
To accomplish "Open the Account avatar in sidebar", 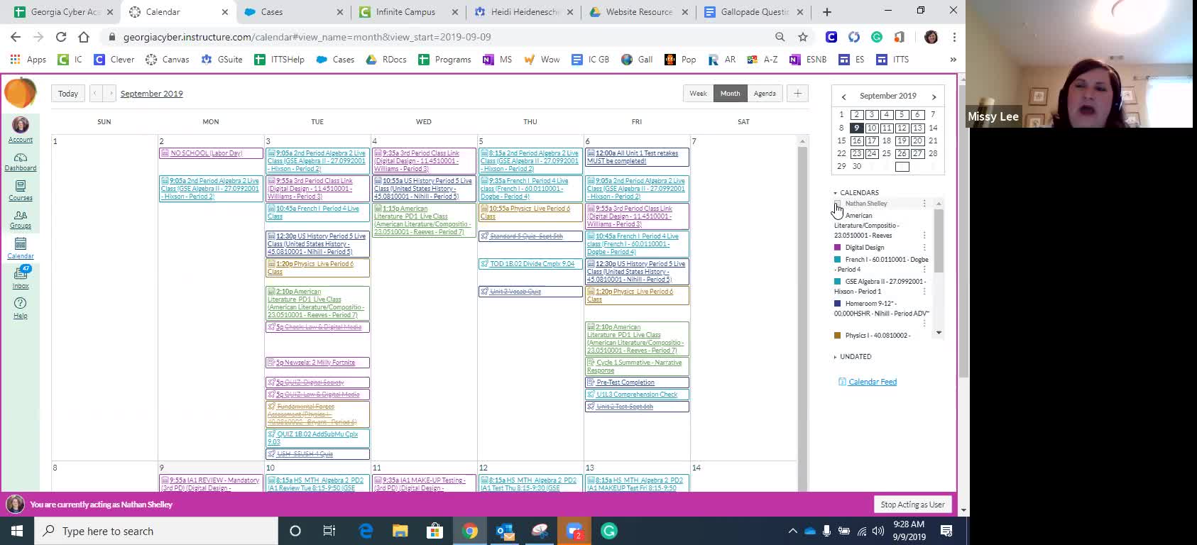I will (21, 128).
